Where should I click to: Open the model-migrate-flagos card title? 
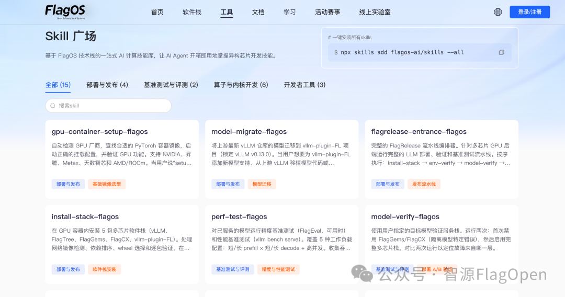coord(249,132)
